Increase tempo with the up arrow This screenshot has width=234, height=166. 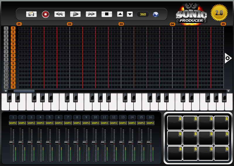click(120, 14)
